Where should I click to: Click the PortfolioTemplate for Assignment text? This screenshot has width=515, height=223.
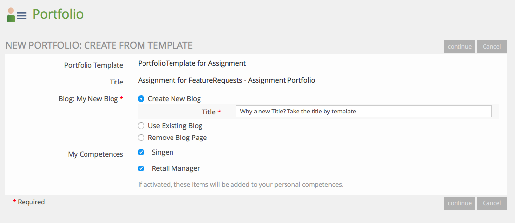pyautogui.click(x=192, y=63)
